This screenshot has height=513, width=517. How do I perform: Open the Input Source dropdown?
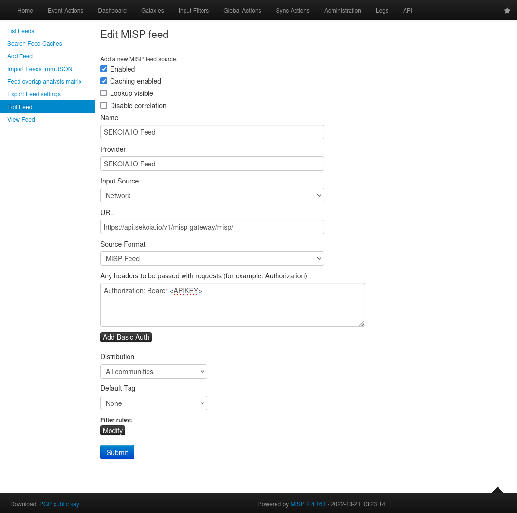pos(212,195)
